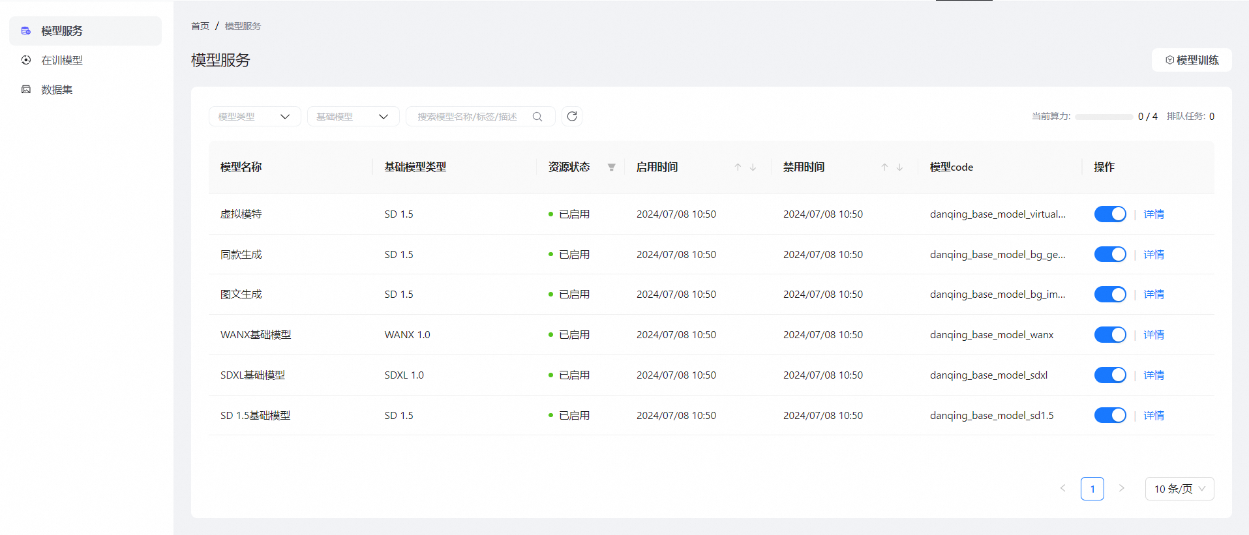Open 详情 for 同款生成
This screenshot has width=1249, height=535.
click(1154, 255)
